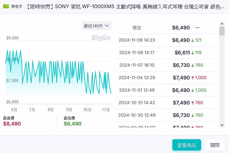Open the 最近180天 time range dropdown

[x=96, y=26]
